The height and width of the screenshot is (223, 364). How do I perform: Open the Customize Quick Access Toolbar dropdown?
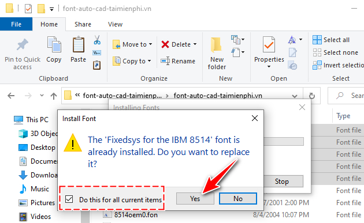coord(51,9)
